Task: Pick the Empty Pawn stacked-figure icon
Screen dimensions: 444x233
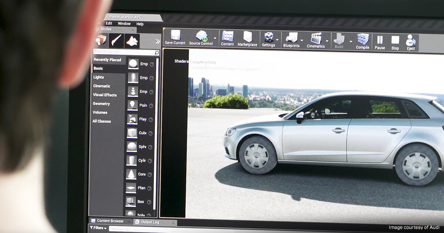Action: pyautogui.click(x=132, y=91)
